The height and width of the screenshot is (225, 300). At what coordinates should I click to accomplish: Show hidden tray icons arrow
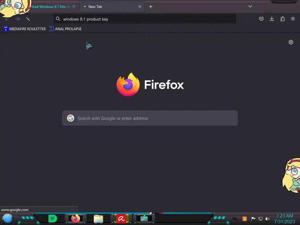tap(235, 219)
